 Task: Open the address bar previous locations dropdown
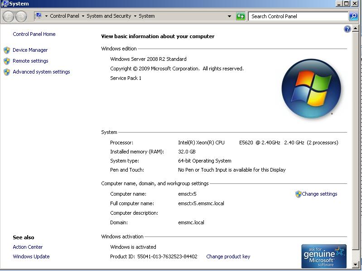229,16
